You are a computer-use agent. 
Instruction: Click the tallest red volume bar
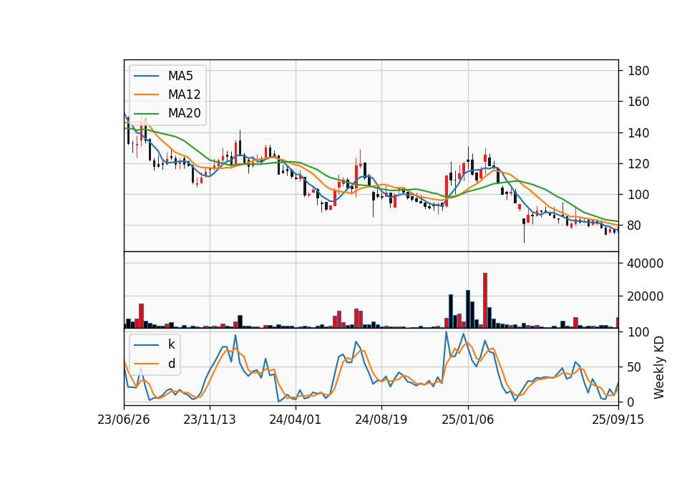[485, 300]
